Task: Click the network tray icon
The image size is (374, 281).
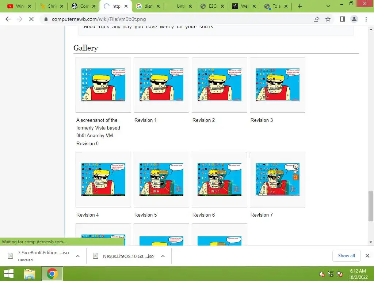Action: [331, 274]
